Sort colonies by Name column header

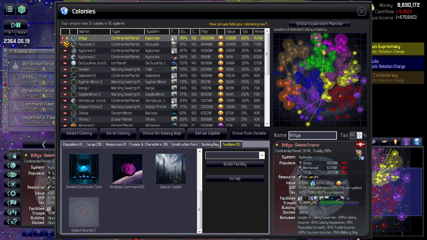(94, 32)
